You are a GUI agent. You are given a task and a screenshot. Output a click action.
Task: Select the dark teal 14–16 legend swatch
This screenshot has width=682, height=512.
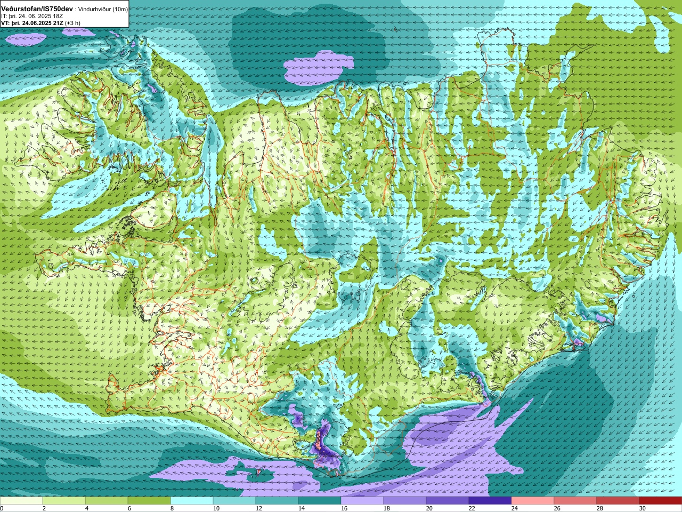(x=320, y=501)
